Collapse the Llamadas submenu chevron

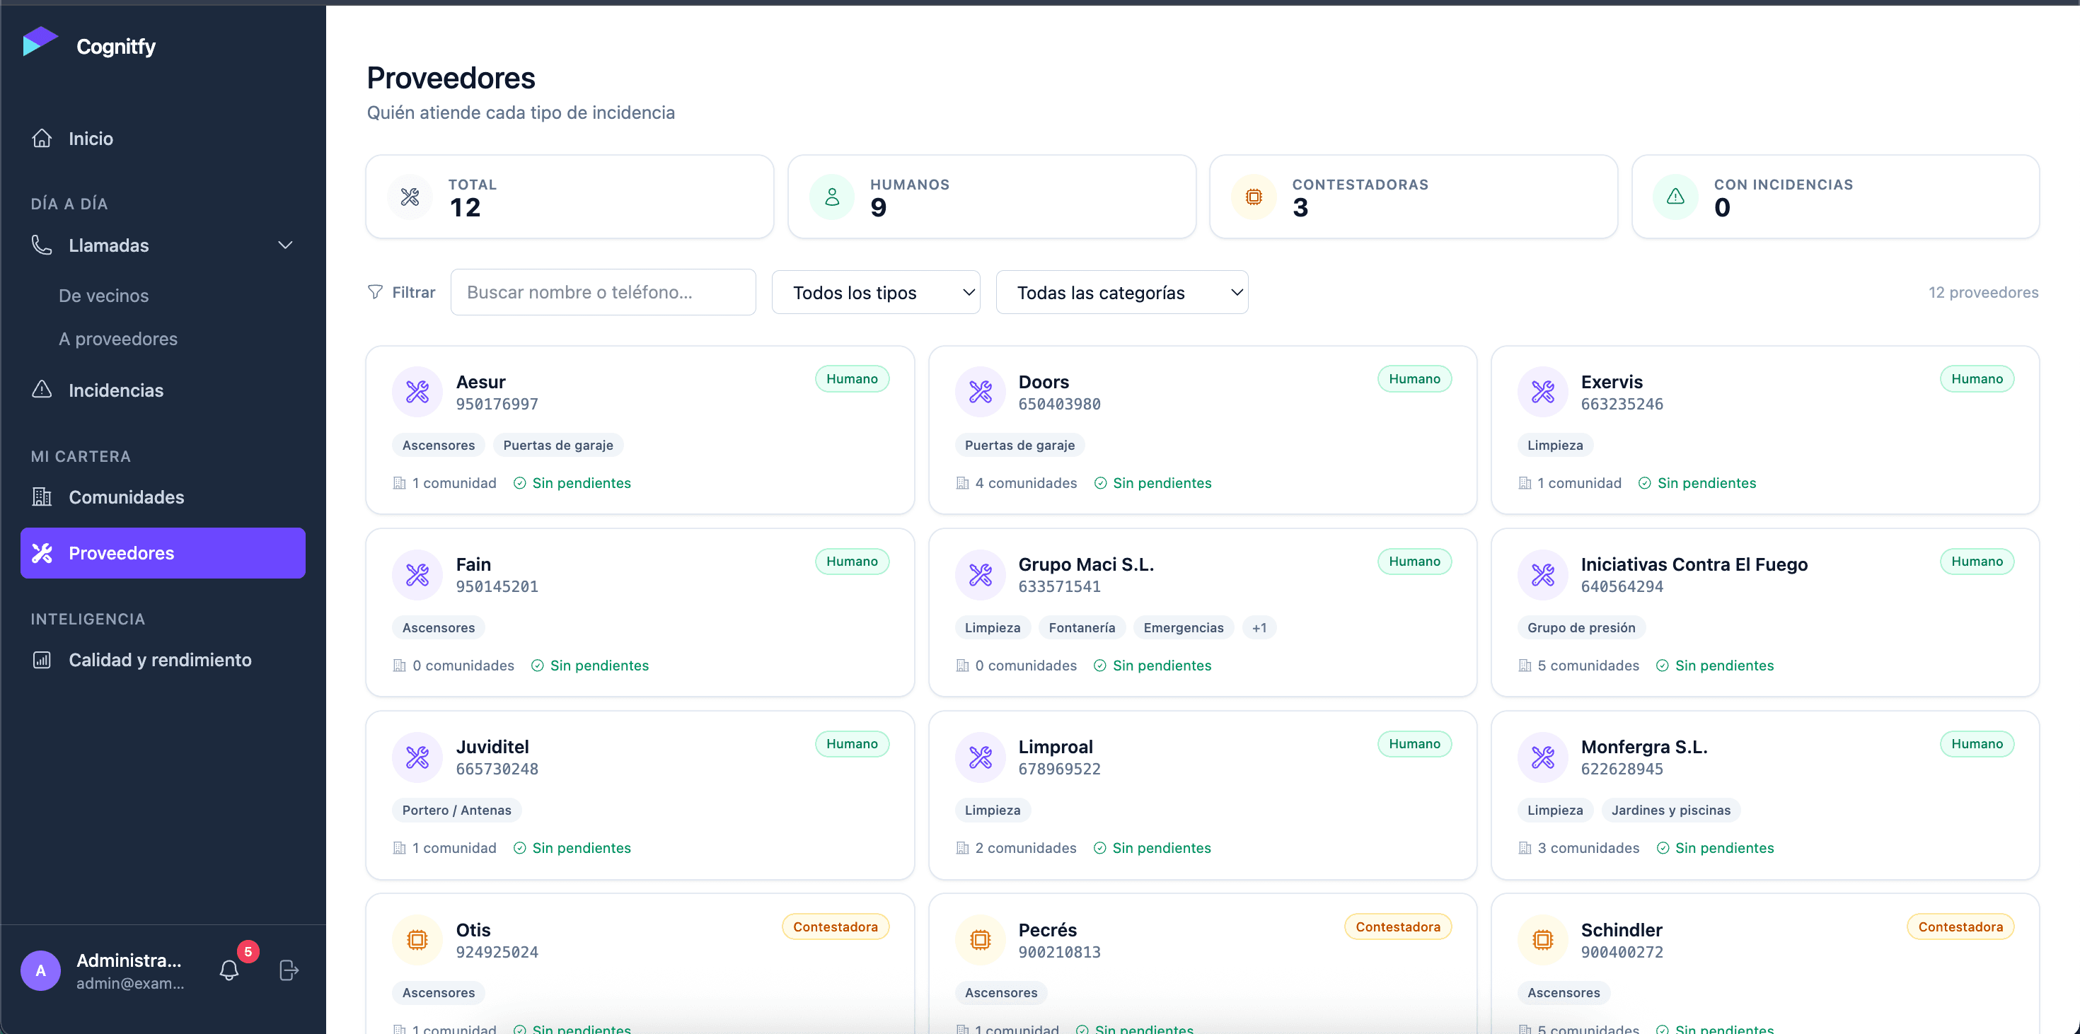tap(285, 245)
